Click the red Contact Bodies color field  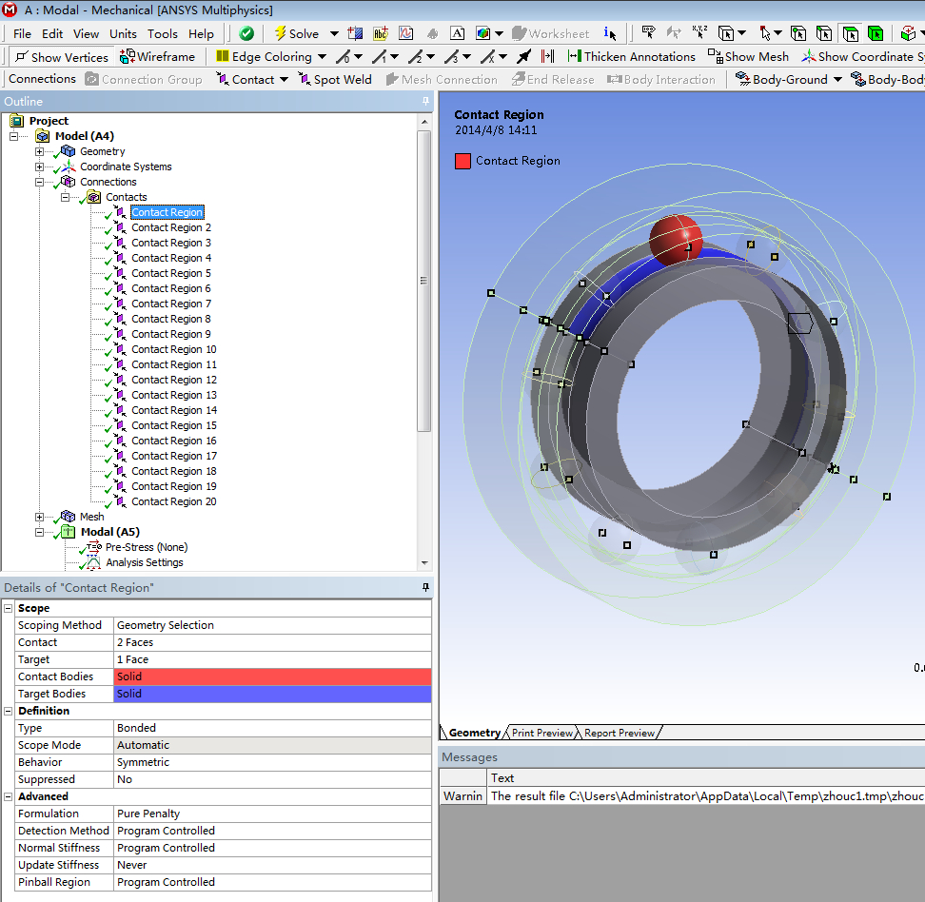[x=271, y=676]
